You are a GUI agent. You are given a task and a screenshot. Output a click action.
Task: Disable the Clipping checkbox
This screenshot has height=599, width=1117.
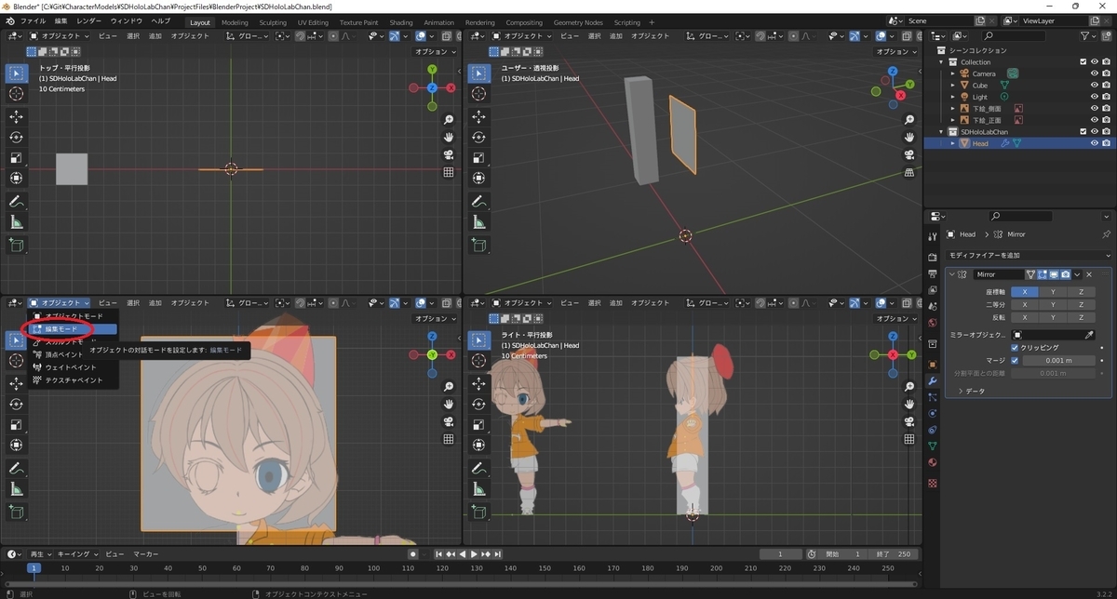click(1016, 348)
